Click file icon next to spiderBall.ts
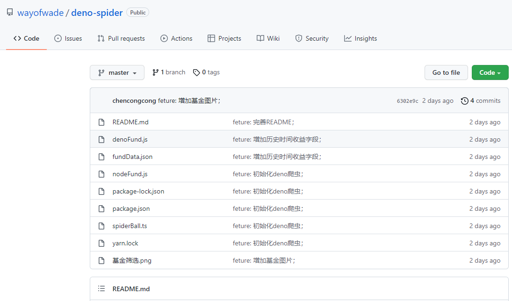The width and height of the screenshot is (512, 301). 101,226
